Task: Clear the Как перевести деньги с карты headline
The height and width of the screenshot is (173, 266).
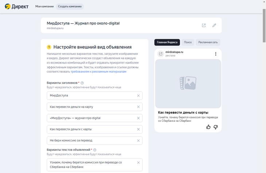Action: (138, 129)
